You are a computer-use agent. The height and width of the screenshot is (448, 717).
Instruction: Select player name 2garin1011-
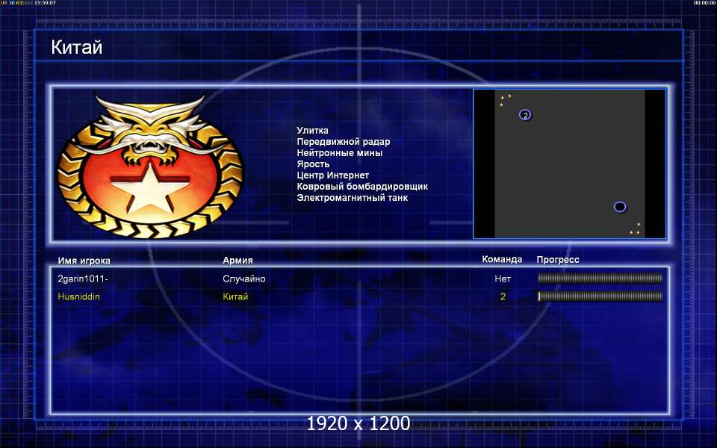pyautogui.click(x=83, y=279)
